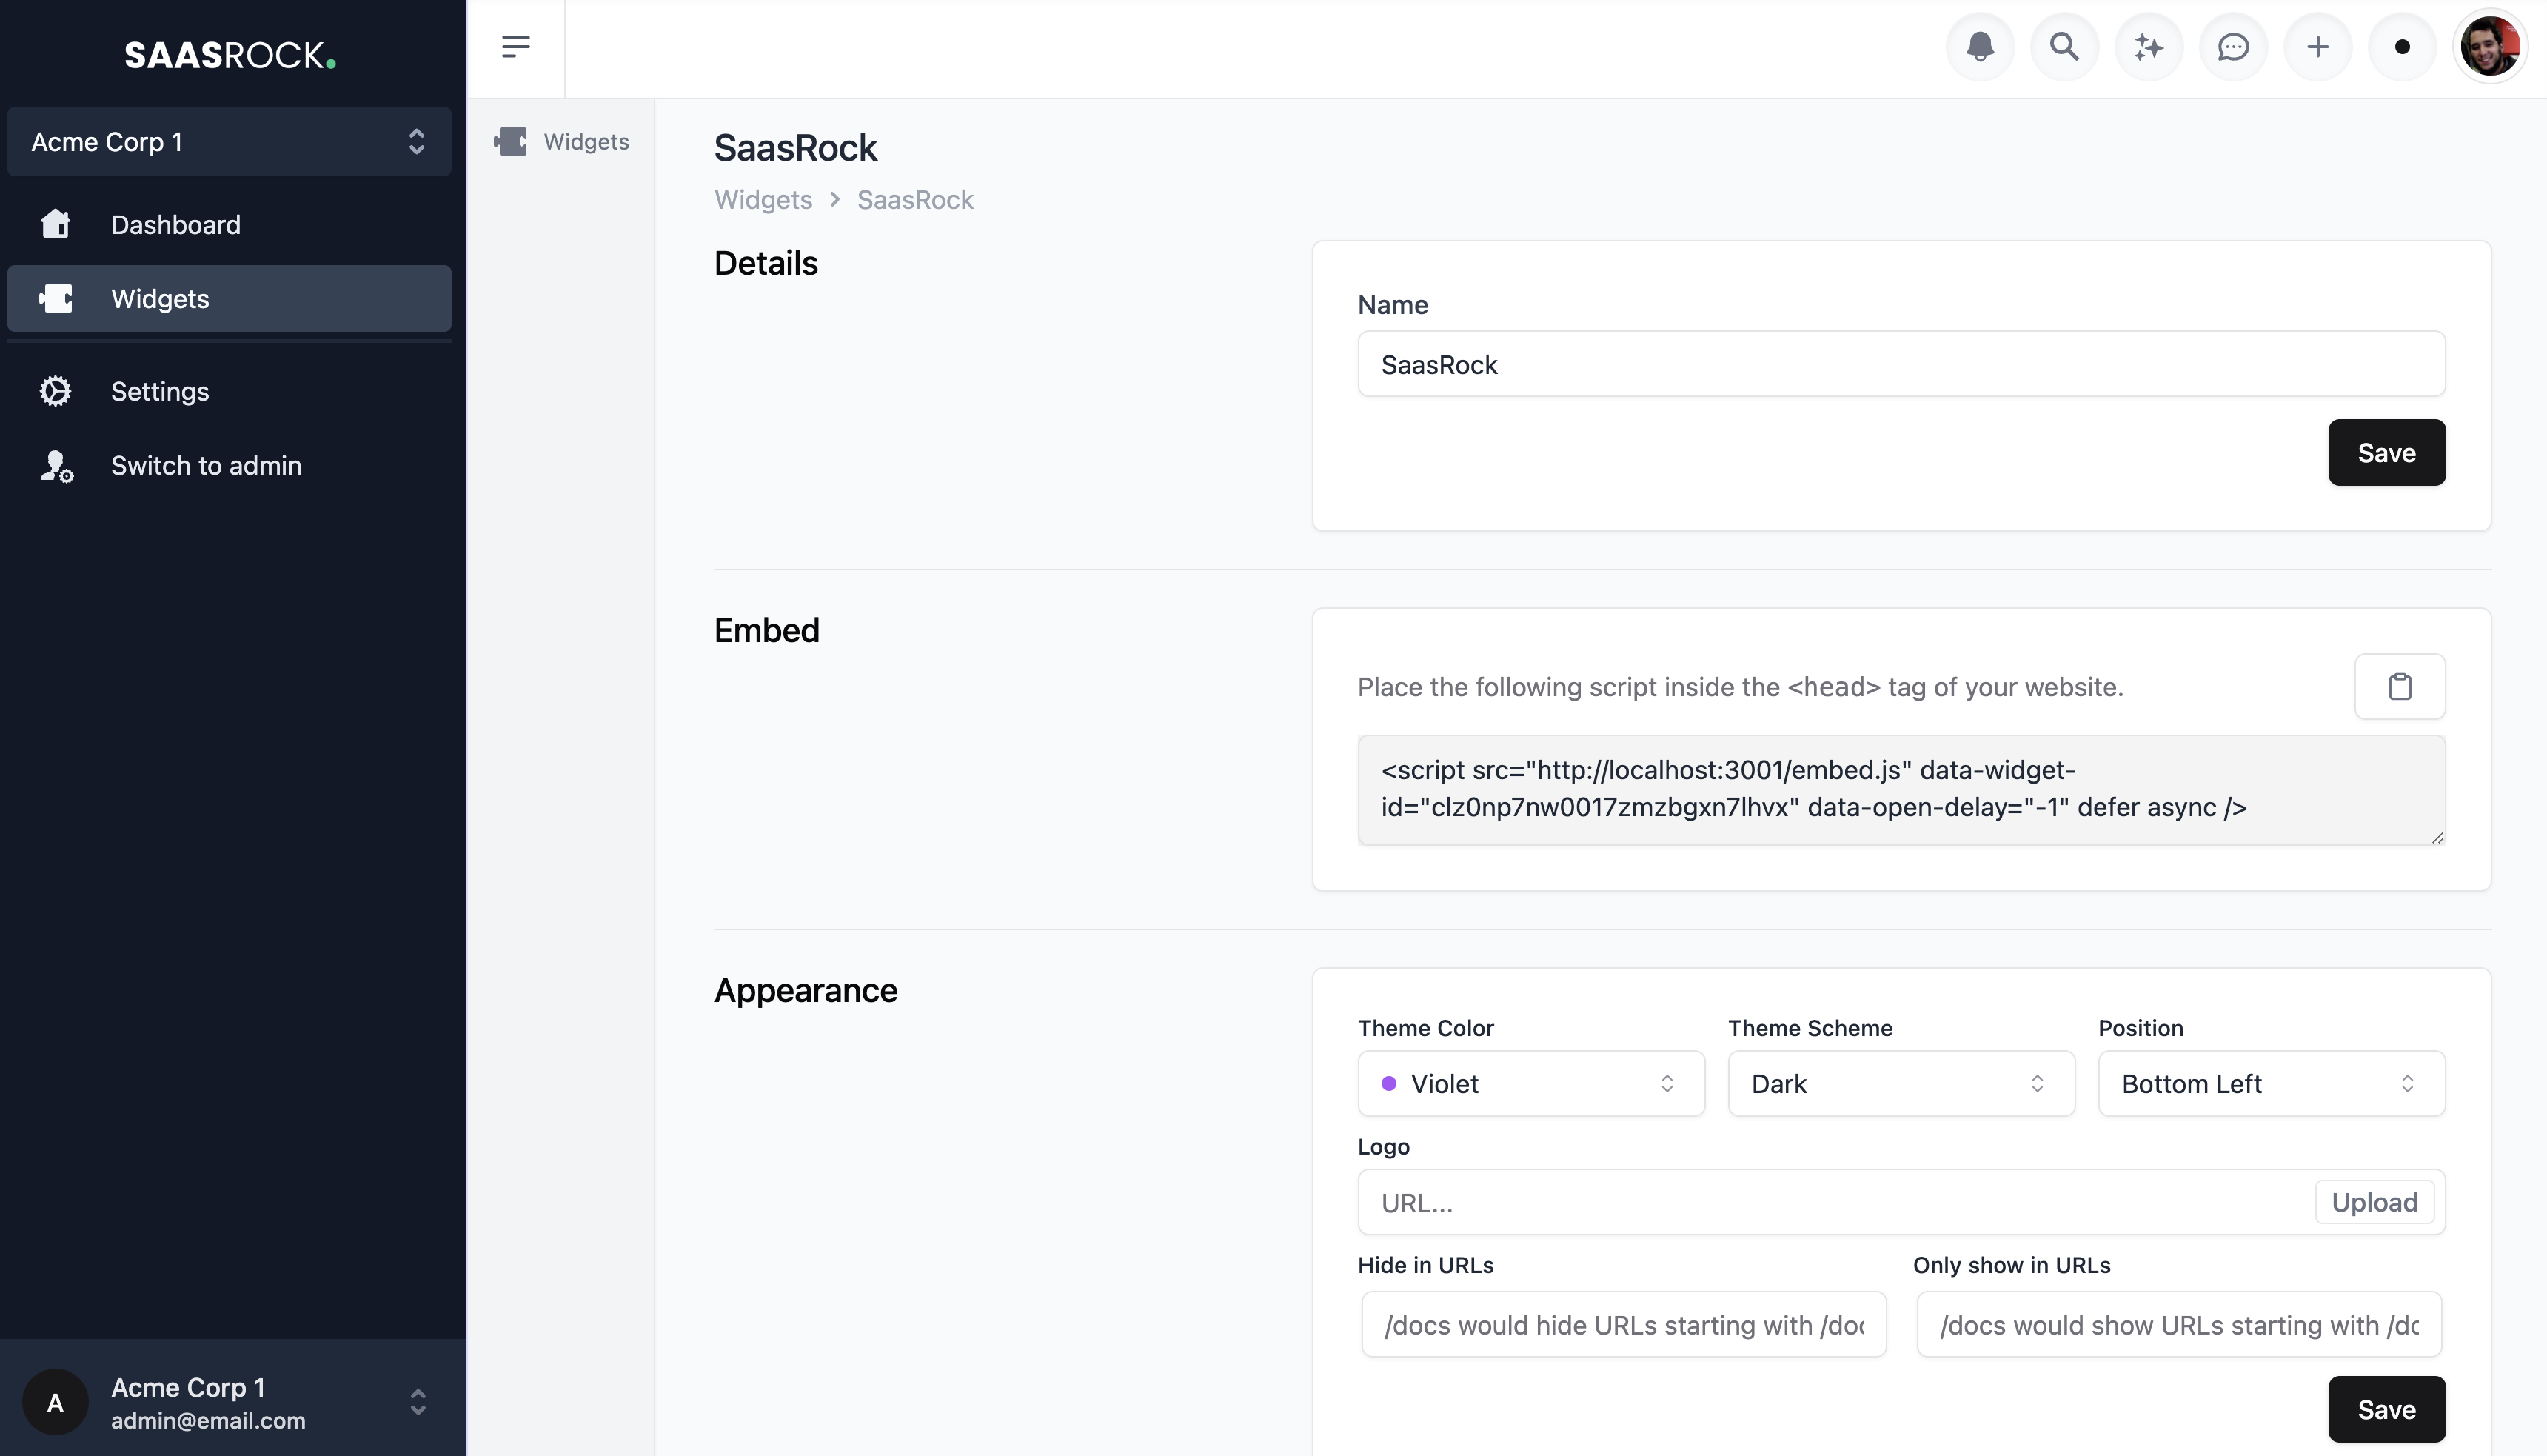Select Switch to admin
Viewport: 2547px width, 1456px height.
(x=229, y=466)
